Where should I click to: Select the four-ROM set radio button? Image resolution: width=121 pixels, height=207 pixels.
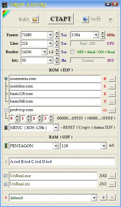pos(6,79)
